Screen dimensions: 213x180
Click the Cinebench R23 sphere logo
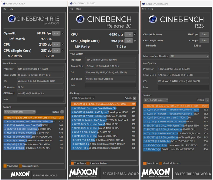[153, 19]
